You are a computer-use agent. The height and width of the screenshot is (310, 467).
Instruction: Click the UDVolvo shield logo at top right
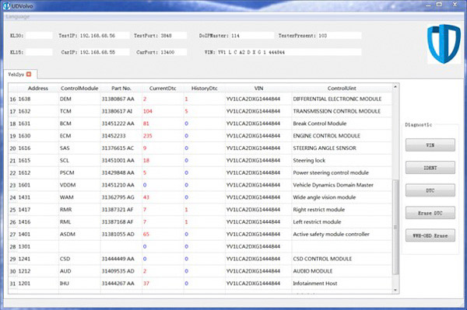coord(444,44)
